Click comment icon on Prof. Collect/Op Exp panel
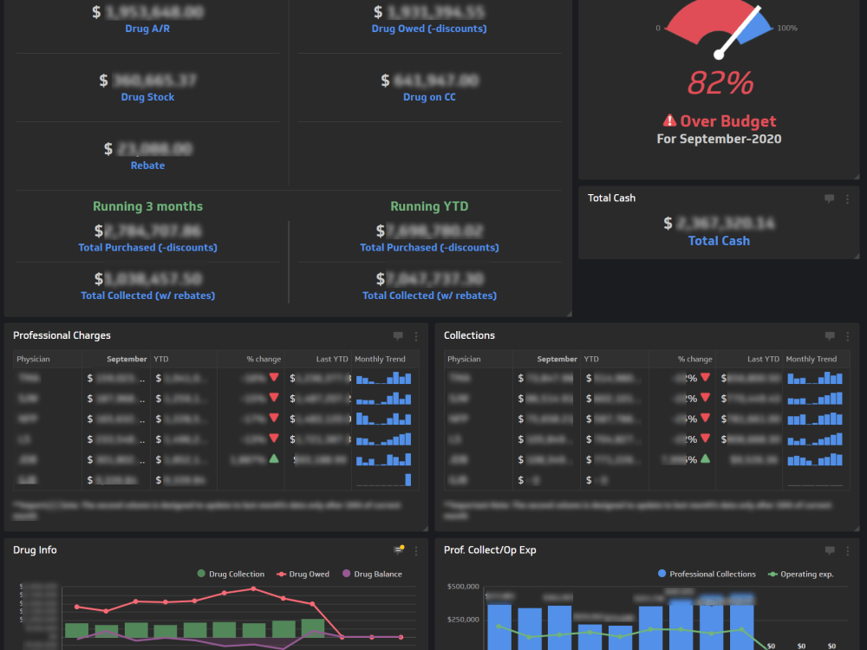 829,550
